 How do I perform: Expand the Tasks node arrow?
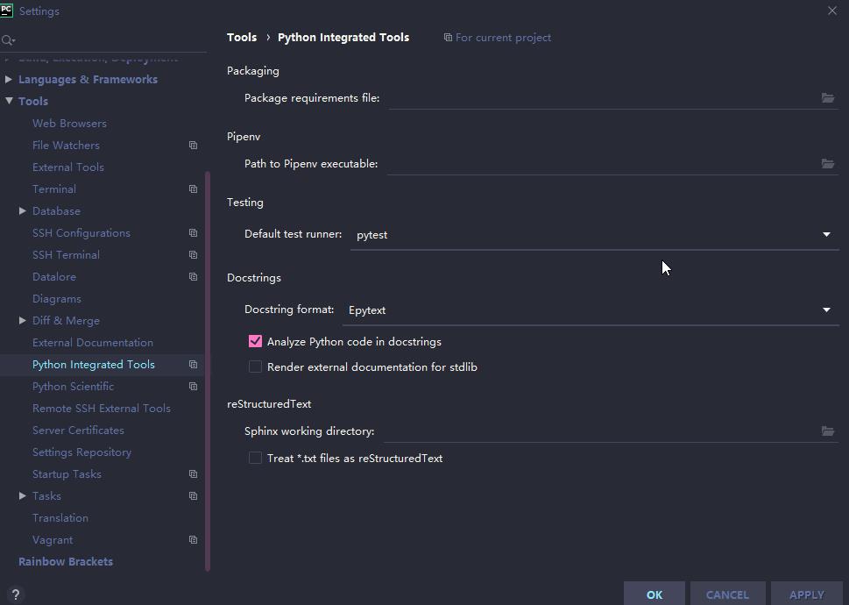[x=22, y=495]
